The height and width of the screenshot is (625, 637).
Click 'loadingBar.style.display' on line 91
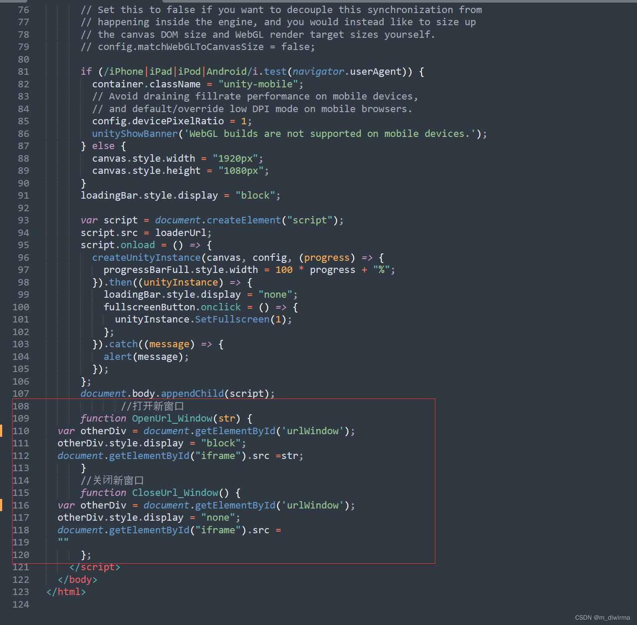click(x=149, y=196)
